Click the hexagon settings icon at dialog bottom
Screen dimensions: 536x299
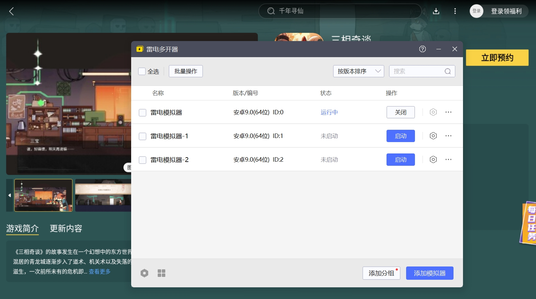144,273
